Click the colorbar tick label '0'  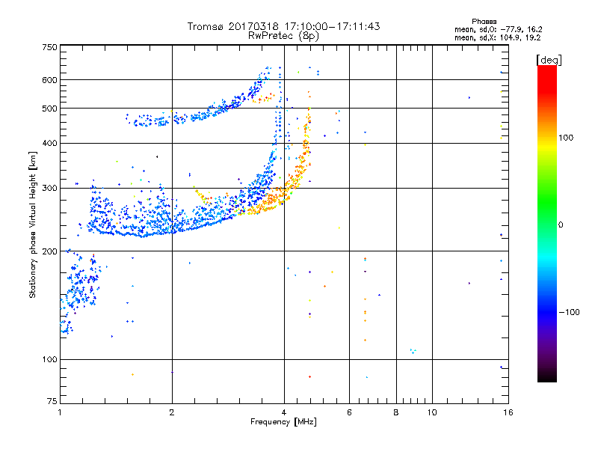coord(561,225)
